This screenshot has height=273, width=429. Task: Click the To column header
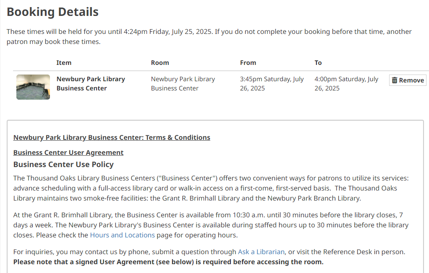318,62
